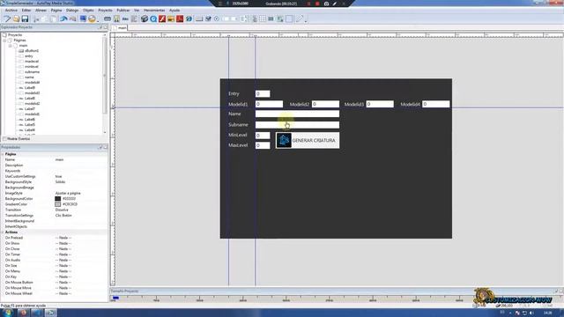The image size is (564, 317).
Task: Click the Open project folder icon
Action: pyautogui.click(x=16, y=18)
